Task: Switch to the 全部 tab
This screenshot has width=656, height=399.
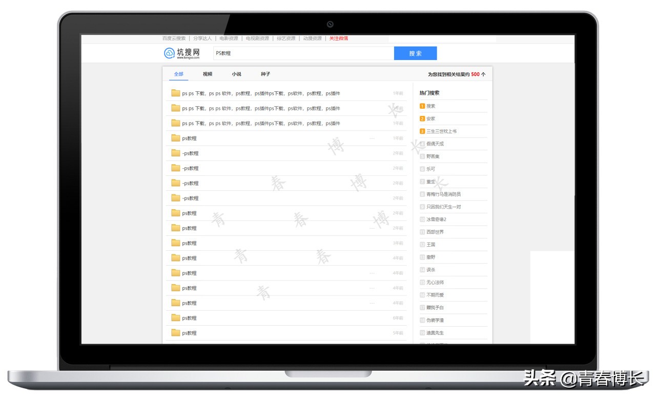Action: [178, 74]
